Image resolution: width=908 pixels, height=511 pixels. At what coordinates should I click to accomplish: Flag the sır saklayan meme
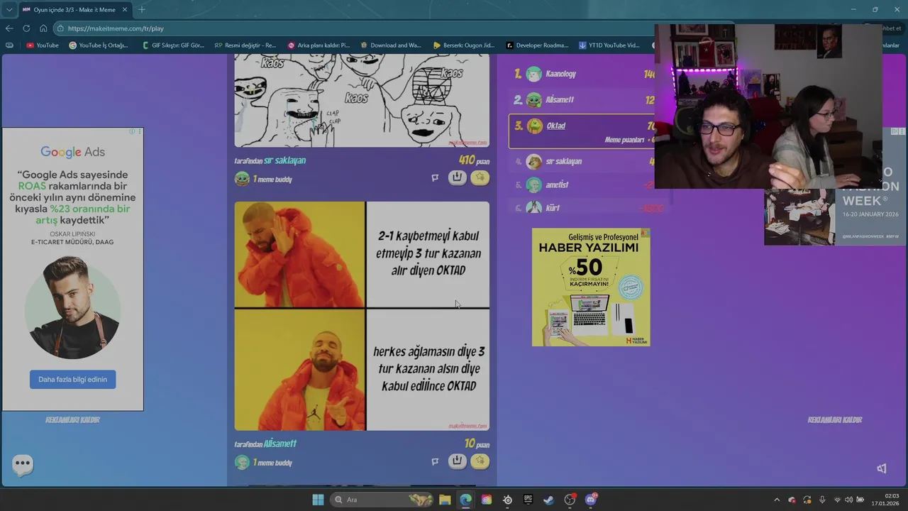(x=435, y=178)
